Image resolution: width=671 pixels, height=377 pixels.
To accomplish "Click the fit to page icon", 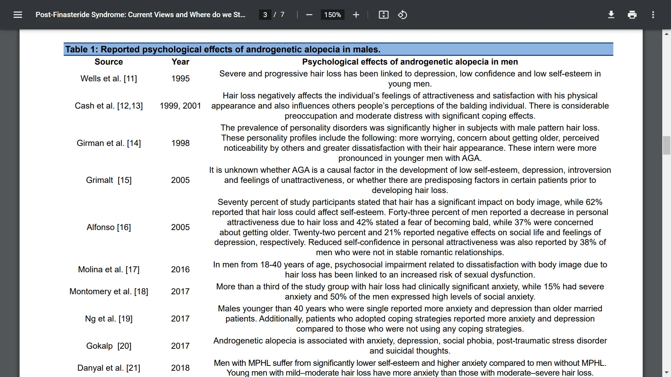I will pyautogui.click(x=383, y=15).
